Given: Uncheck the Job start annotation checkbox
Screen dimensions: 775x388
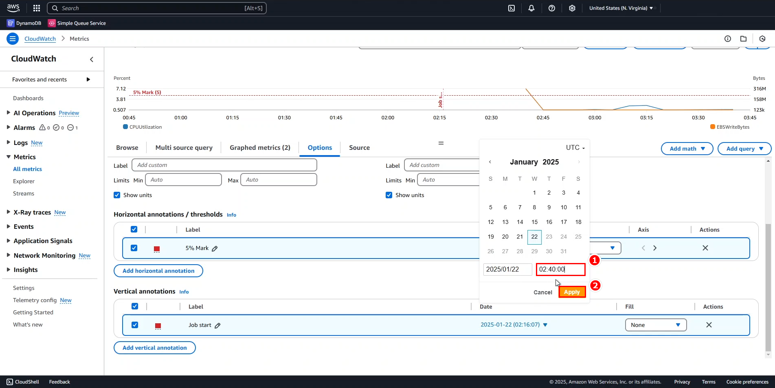Looking at the screenshot, I should pos(135,325).
